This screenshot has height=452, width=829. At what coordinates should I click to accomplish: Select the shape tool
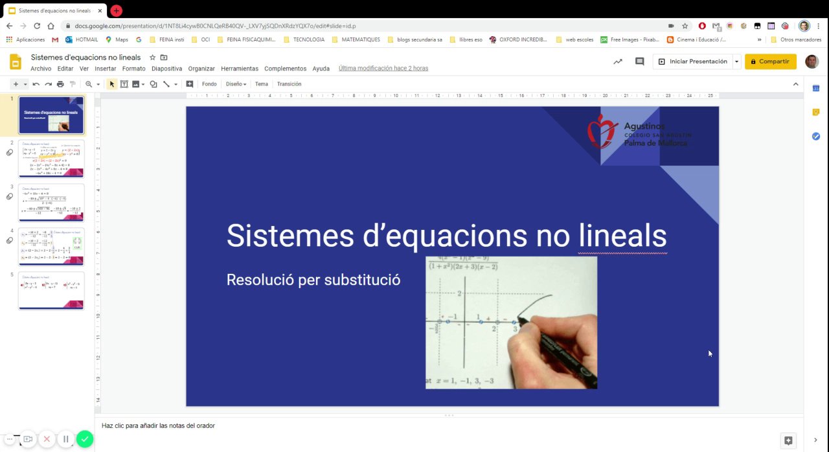click(153, 84)
